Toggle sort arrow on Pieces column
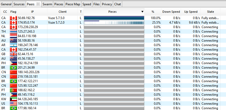Image resolution: width=226 pixels, height=110 pixels. pyautogui.click(x=142, y=12)
